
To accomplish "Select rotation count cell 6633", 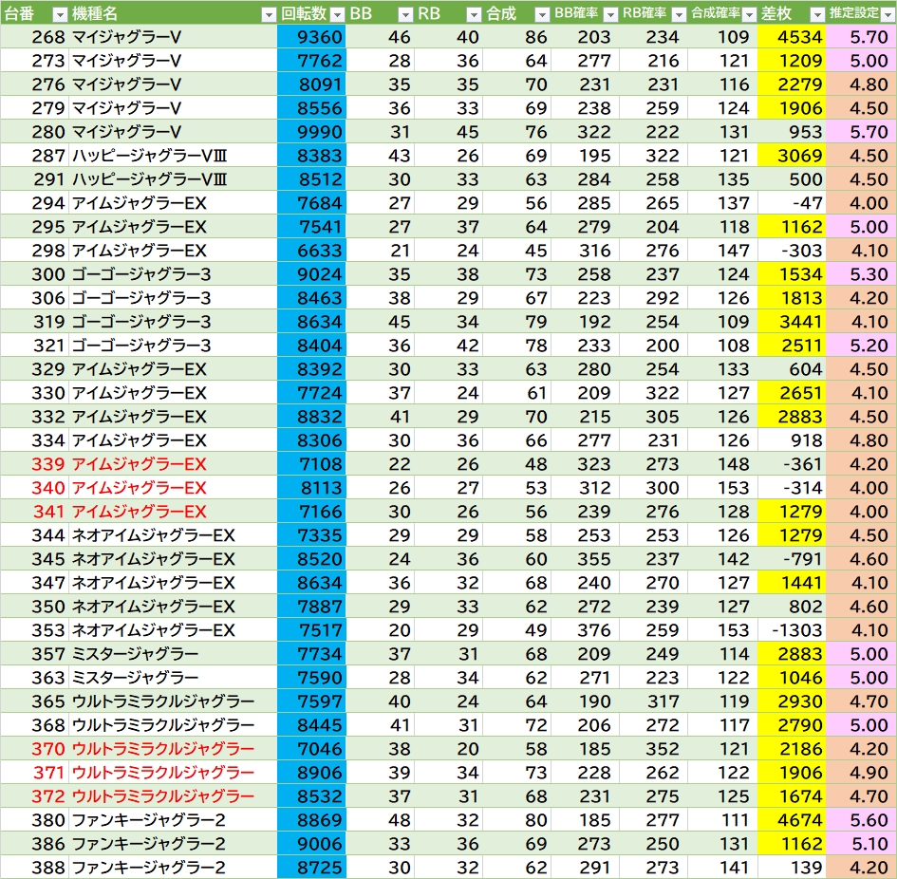I will [x=311, y=251].
